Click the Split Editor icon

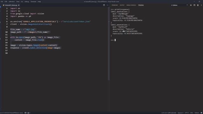click(104, 5)
